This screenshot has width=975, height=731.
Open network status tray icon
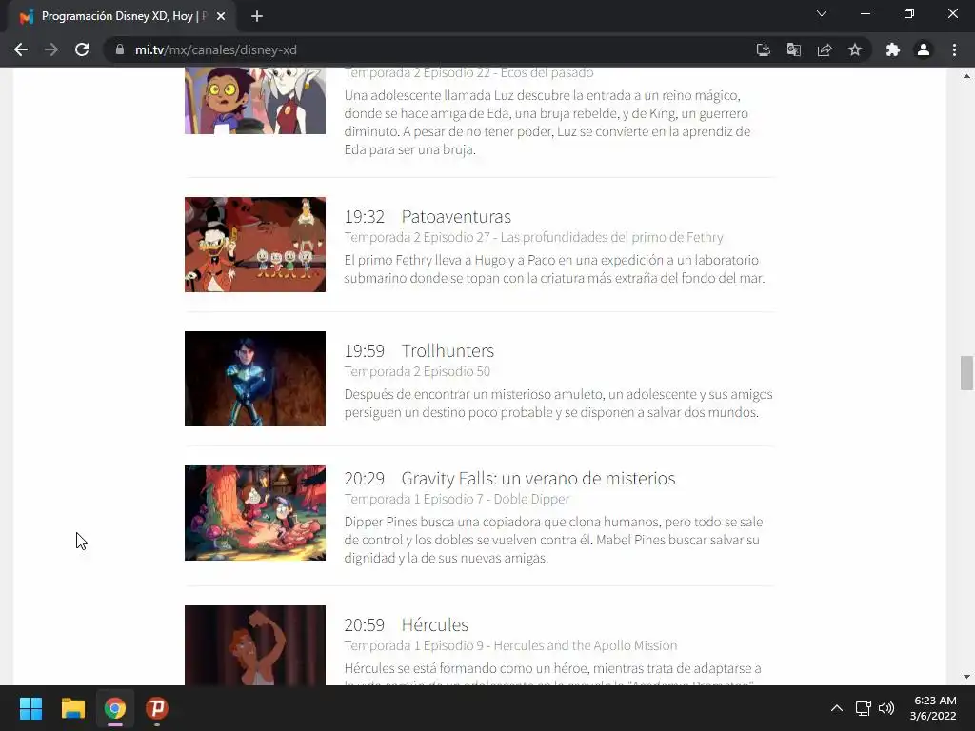863,708
